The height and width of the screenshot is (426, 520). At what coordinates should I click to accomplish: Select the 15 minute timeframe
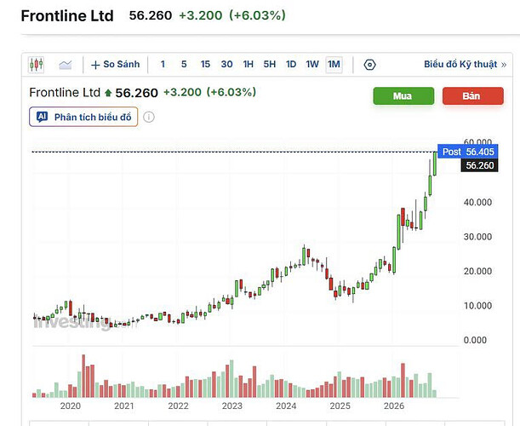coord(205,65)
